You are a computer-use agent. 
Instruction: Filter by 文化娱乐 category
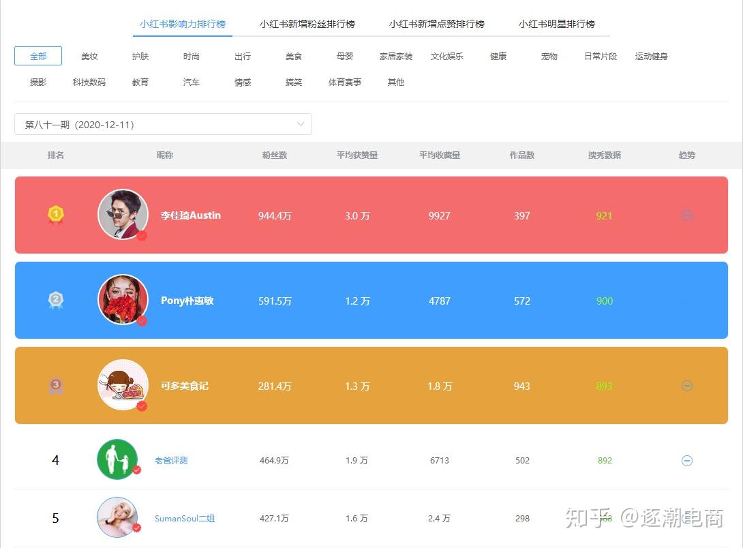pos(447,57)
